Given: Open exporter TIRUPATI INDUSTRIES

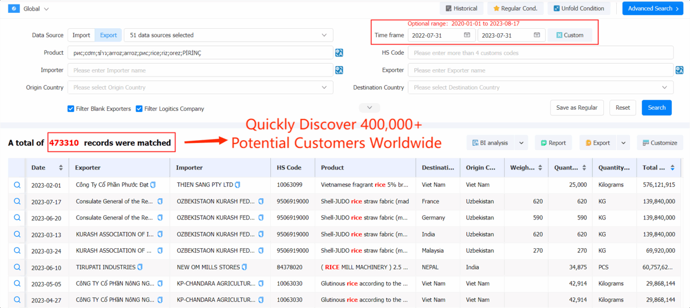Looking at the screenshot, I should 105,267.
